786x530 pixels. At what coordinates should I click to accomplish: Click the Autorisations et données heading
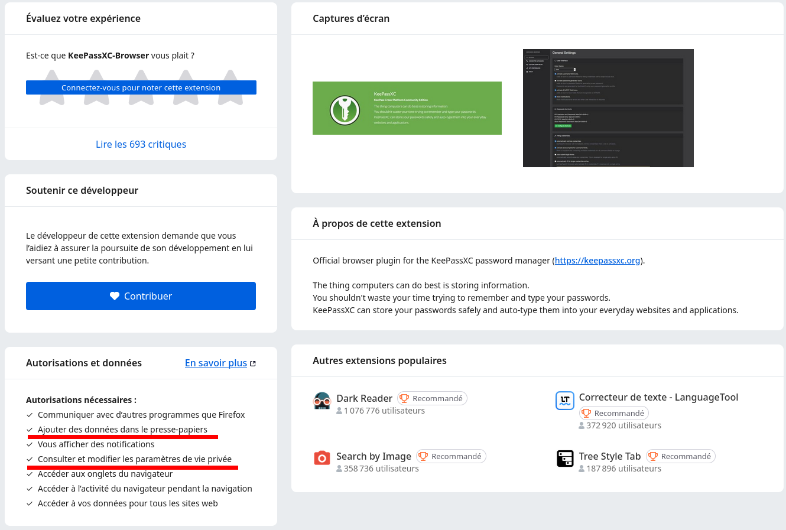[x=84, y=363]
